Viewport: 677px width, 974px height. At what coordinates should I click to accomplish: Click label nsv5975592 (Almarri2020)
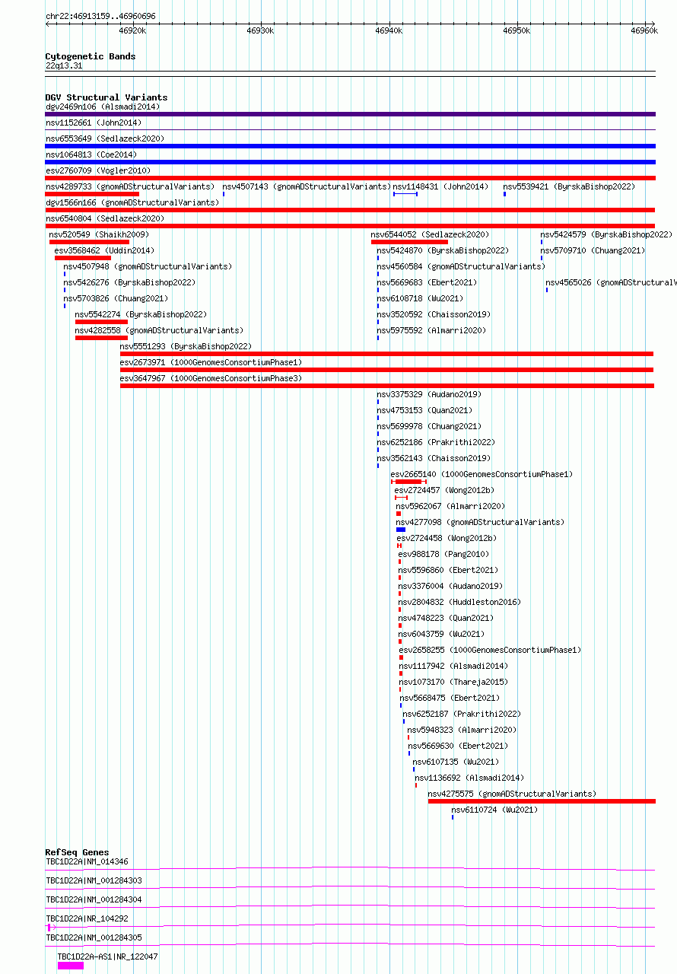[x=431, y=330]
